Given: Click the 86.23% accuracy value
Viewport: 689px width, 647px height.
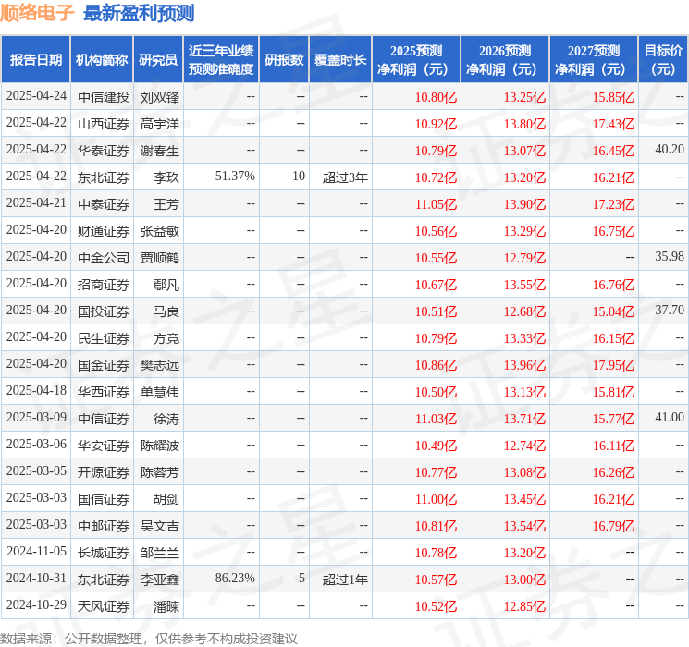Looking at the screenshot, I should coord(235,578).
